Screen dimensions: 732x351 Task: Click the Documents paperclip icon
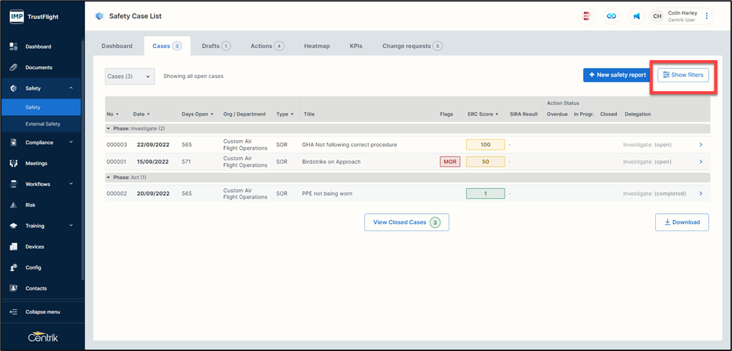click(x=13, y=68)
